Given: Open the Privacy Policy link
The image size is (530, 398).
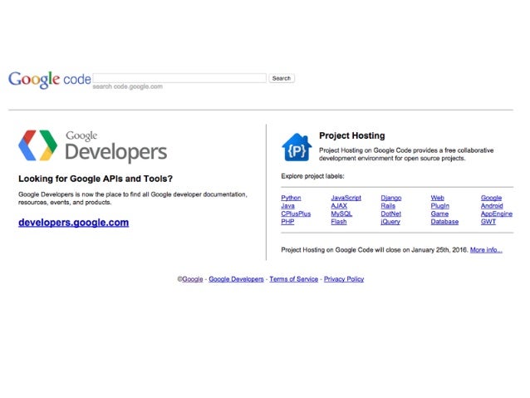Looking at the screenshot, I should pos(344,279).
